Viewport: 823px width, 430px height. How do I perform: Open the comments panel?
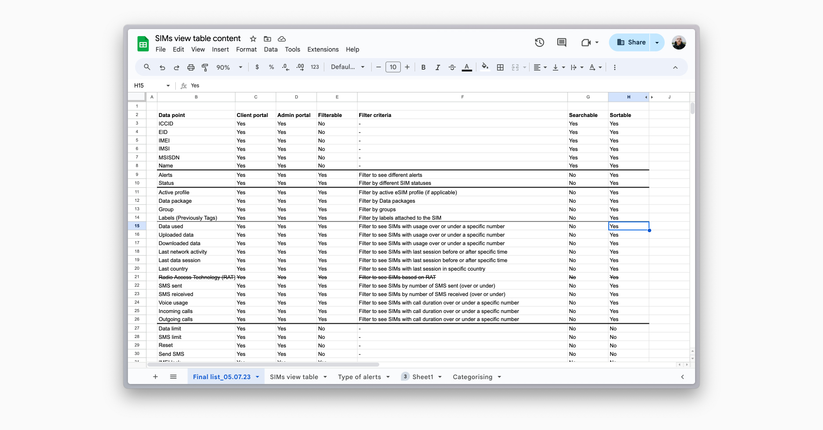(x=561, y=42)
